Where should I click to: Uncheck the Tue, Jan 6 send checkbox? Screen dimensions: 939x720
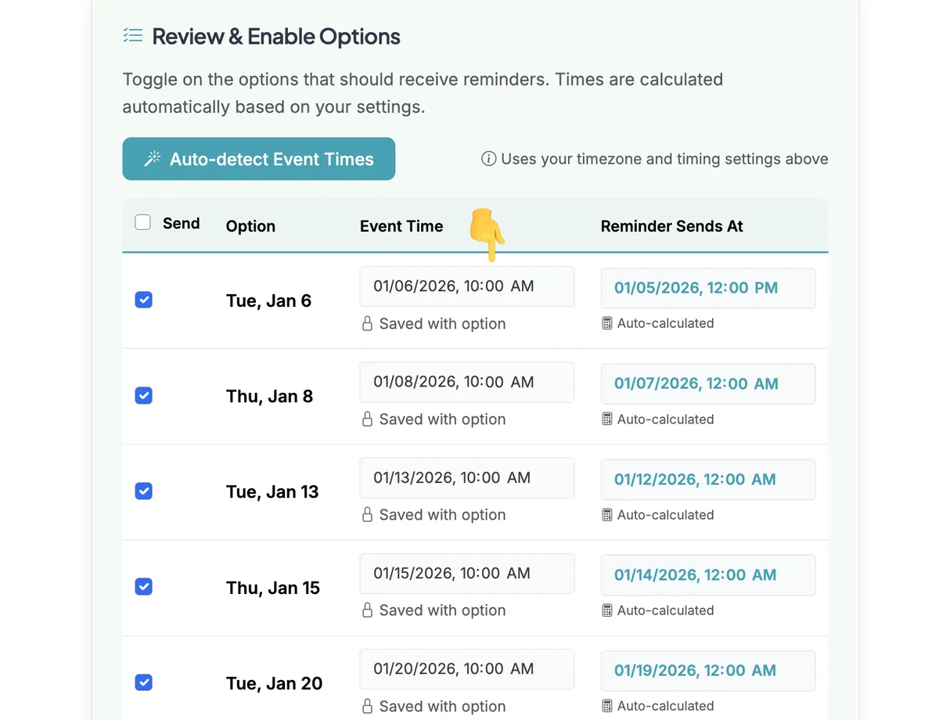tap(143, 300)
